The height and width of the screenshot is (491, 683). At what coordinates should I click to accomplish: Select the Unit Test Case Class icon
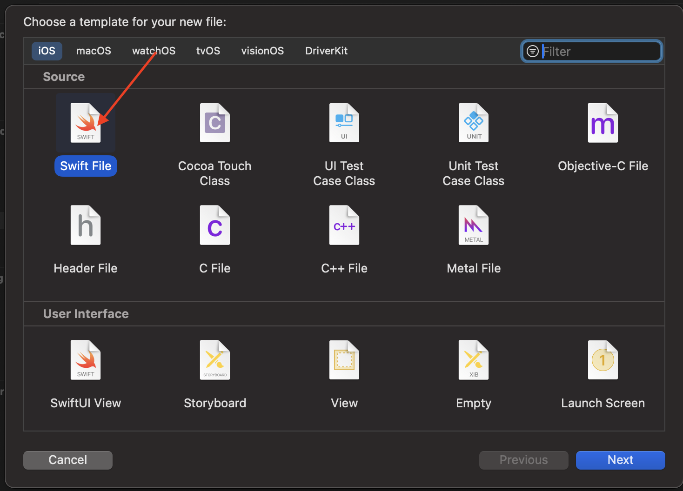click(x=474, y=123)
